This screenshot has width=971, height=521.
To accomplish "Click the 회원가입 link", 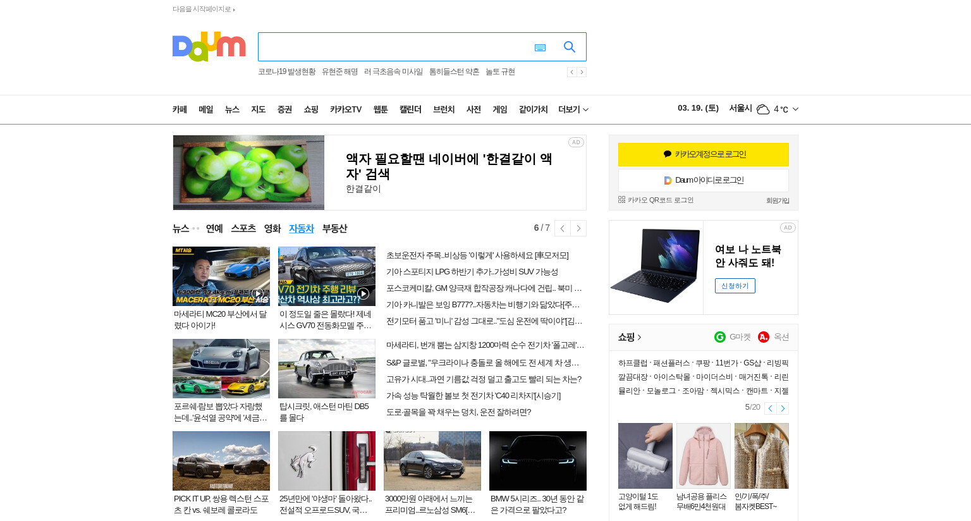I will [x=778, y=200].
